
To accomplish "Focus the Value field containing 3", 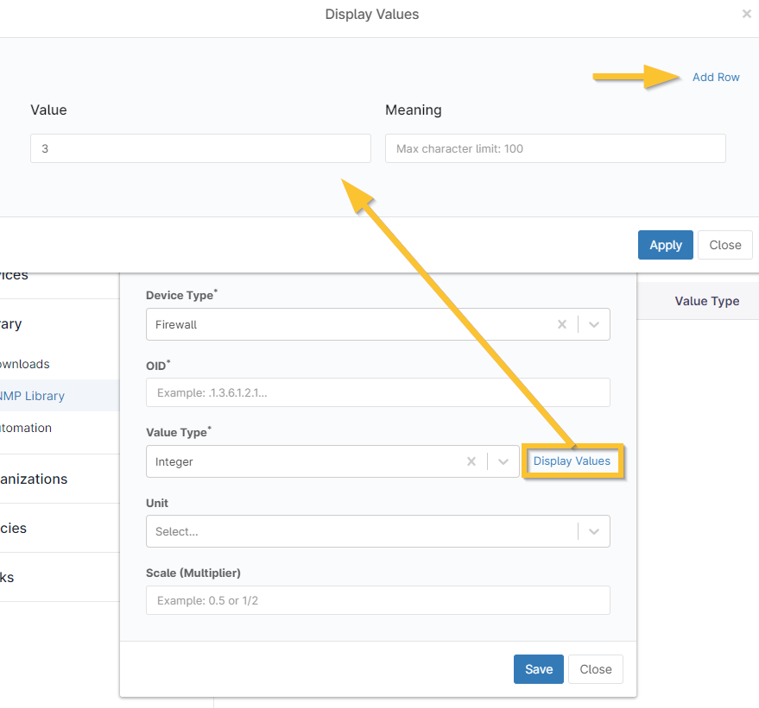I will [200, 148].
